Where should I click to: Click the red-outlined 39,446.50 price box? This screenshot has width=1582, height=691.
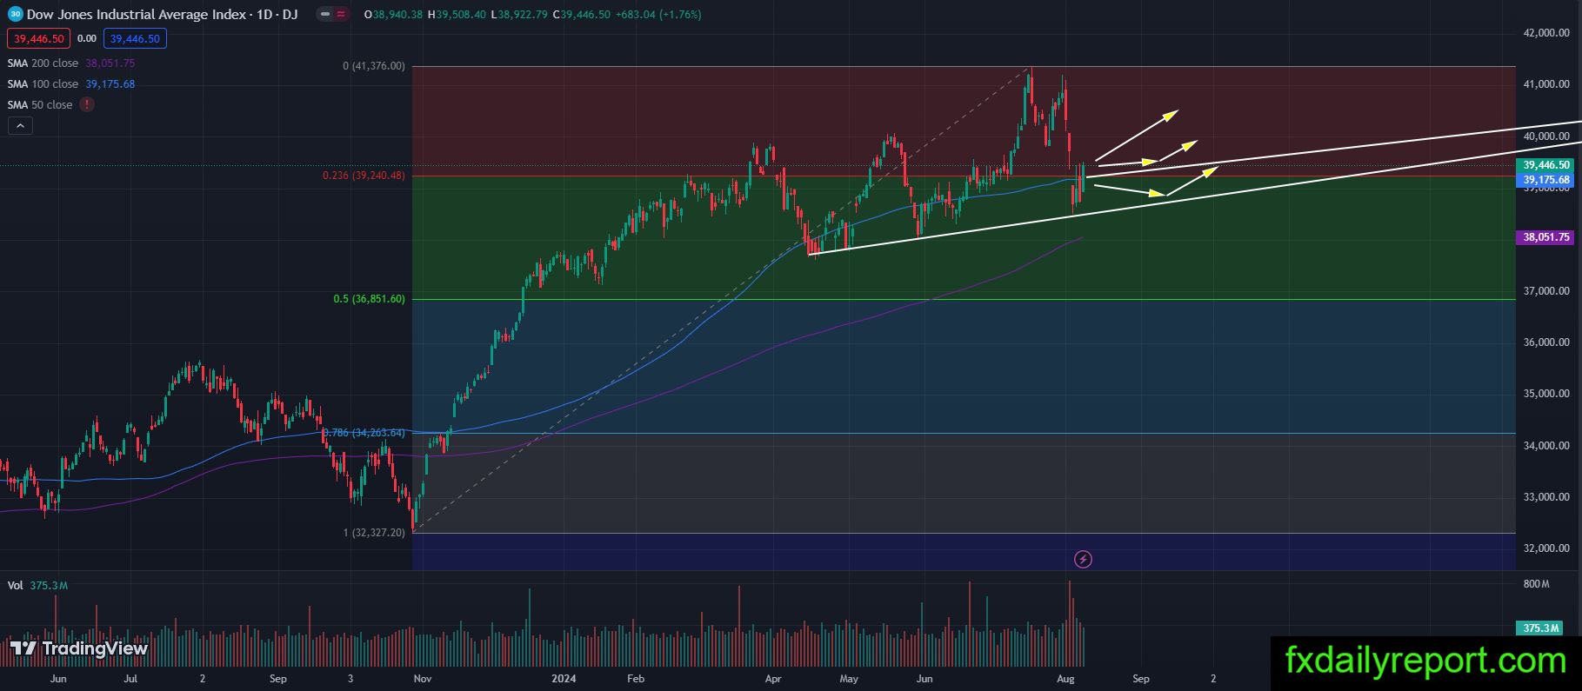point(39,38)
